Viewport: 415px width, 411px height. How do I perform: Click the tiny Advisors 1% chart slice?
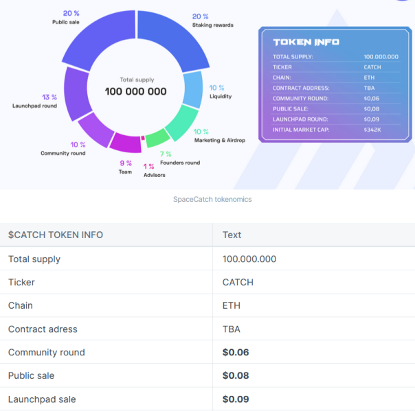(x=142, y=139)
